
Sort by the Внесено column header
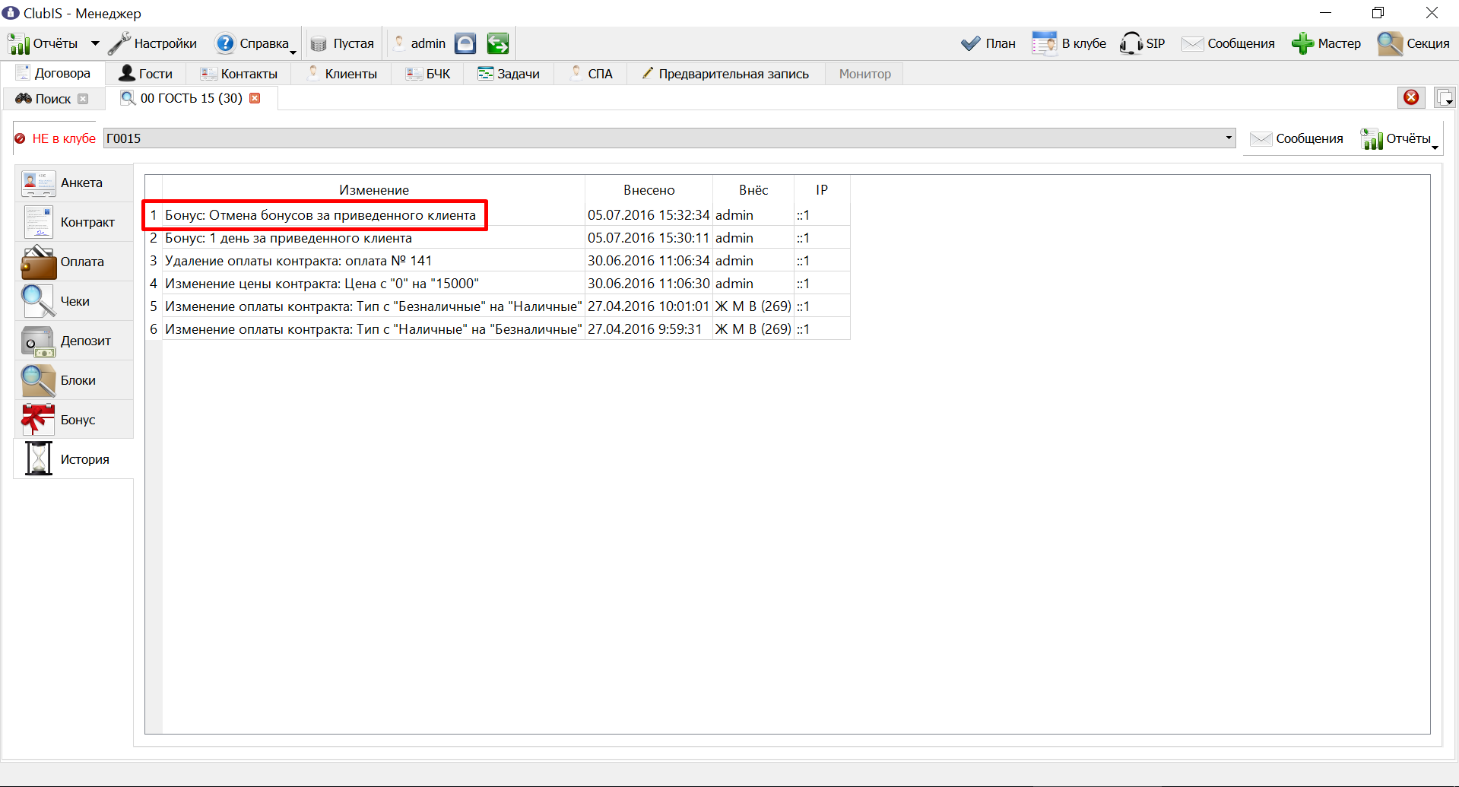point(649,190)
